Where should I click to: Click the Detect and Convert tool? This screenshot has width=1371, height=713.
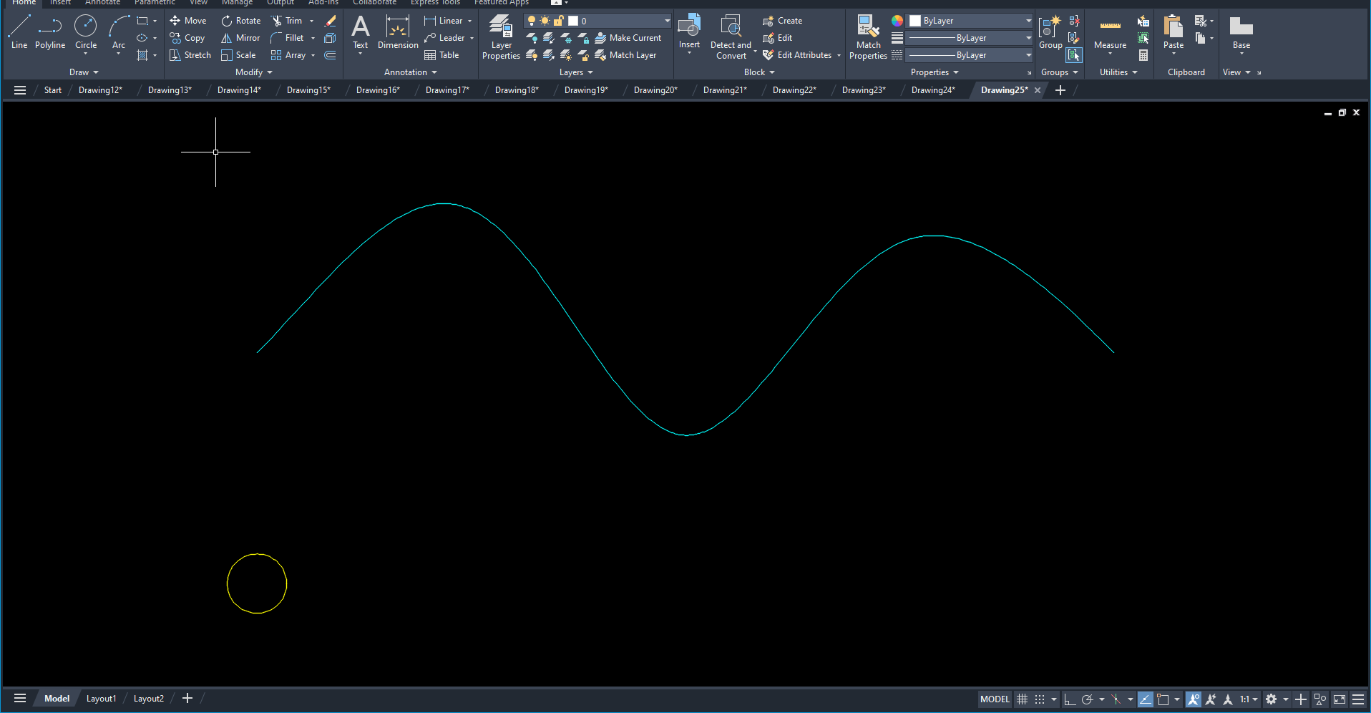[731, 37]
